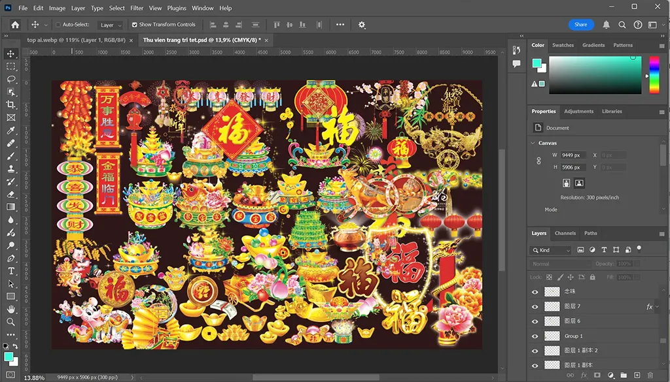
Task: Select the Horizontal Type tool
Action: (11, 271)
